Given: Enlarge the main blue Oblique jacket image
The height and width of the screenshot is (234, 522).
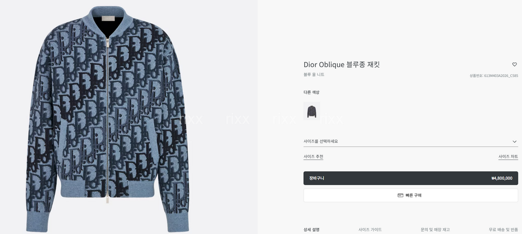Looking at the screenshot, I should 108,119.
